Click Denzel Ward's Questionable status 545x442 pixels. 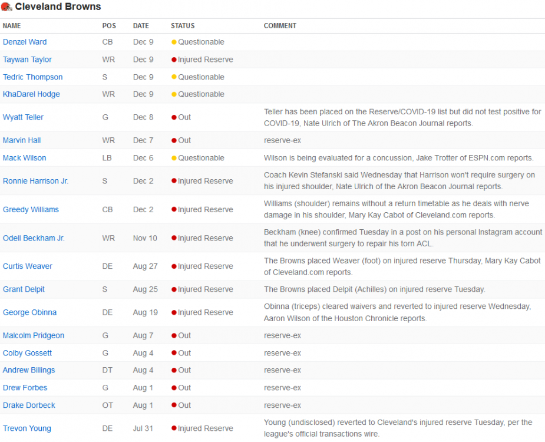[198, 42]
